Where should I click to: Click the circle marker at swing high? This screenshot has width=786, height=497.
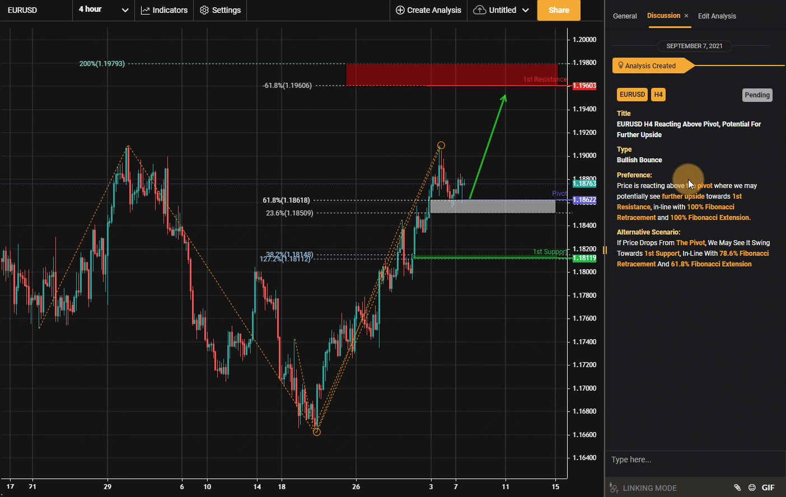[x=441, y=146]
